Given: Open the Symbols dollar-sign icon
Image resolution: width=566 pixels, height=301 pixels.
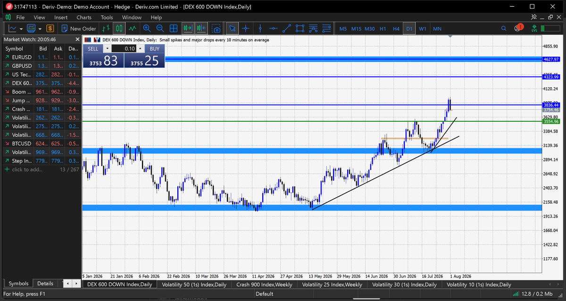Looking at the screenshot, I should [x=50, y=28].
